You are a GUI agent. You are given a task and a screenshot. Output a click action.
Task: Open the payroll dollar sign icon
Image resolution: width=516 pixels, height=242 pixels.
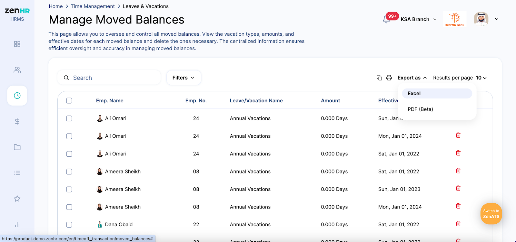pyautogui.click(x=17, y=121)
